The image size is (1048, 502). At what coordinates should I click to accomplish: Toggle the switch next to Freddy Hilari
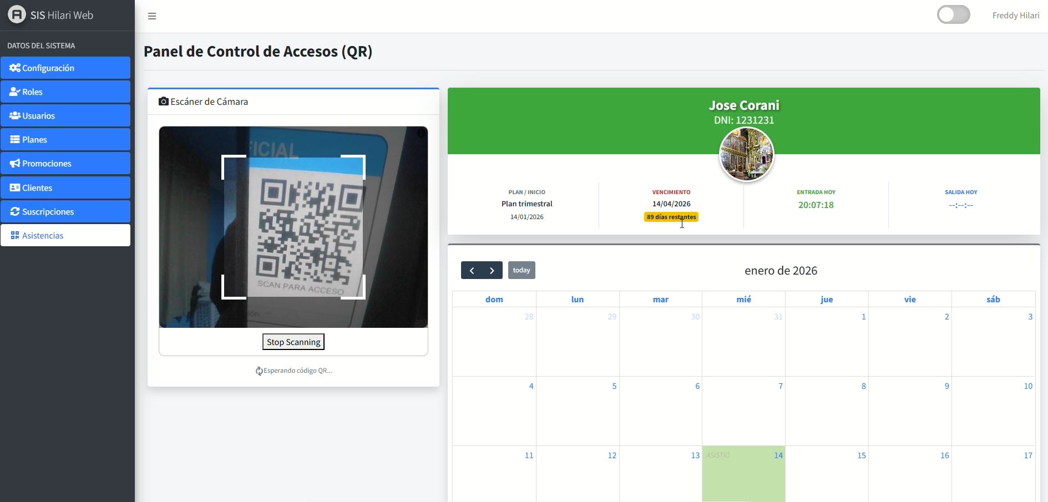tap(953, 15)
